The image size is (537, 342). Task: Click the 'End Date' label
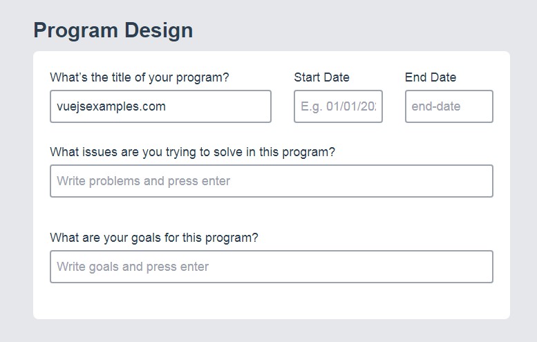click(431, 77)
